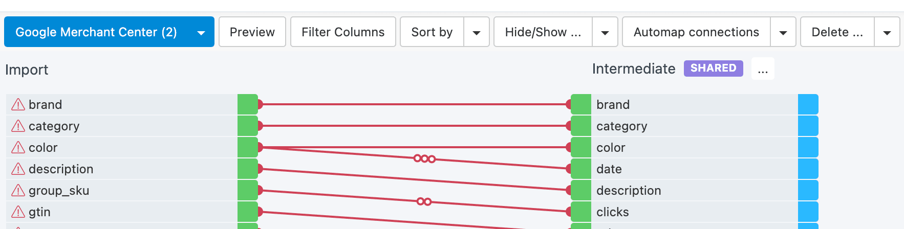
Task: Open the Intermediate ellipsis menu
Action: [x=763, y=68]
